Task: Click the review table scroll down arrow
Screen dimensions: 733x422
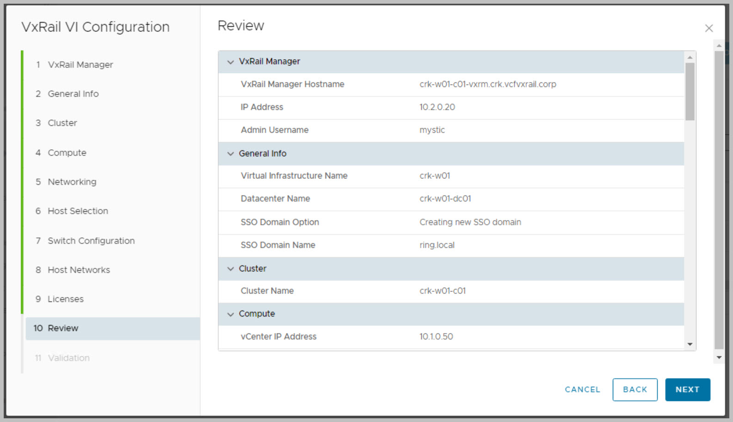Action: coord(690,344)
